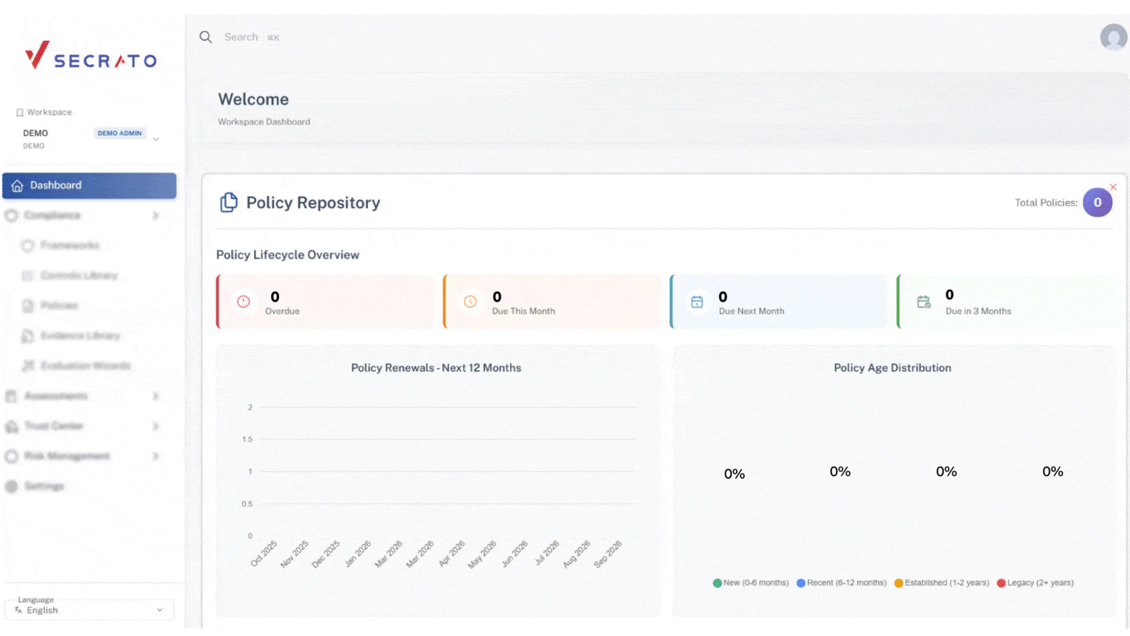The width and height of the screenshot is (1130, 636).
Task: Click the orange Established legend color dot
Action: click(898, 583)
